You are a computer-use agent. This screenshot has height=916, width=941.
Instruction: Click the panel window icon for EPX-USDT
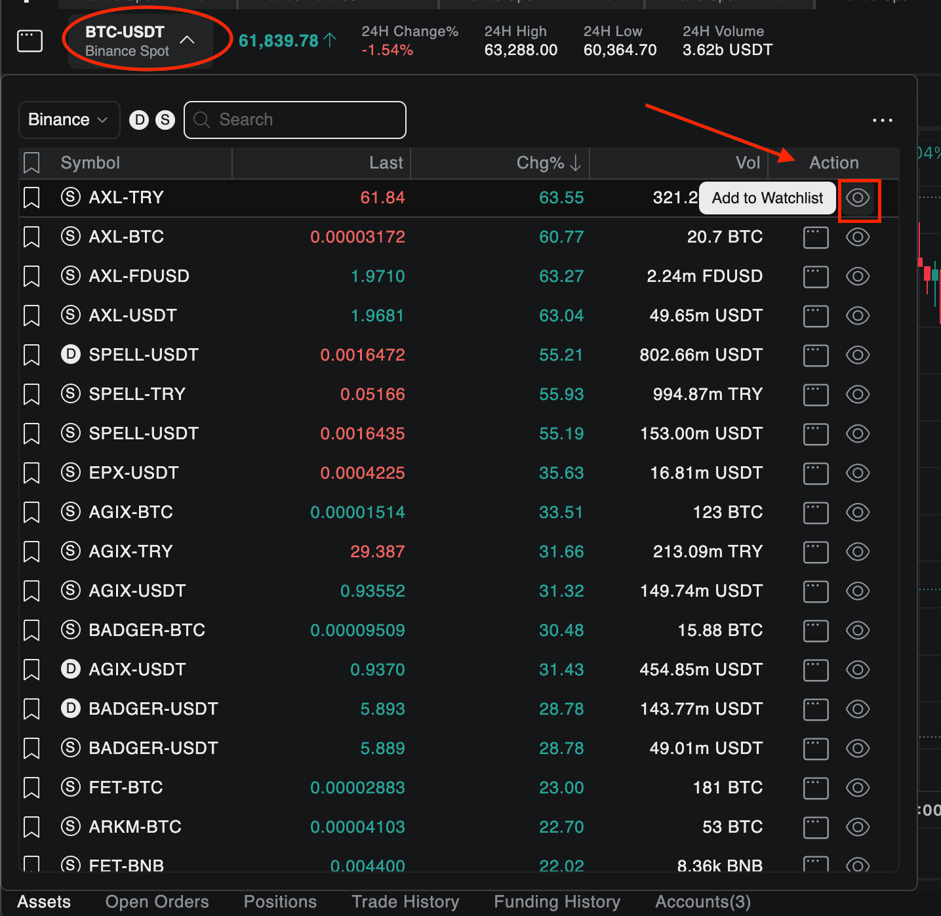pyautogui.click(x=816, y=473)
